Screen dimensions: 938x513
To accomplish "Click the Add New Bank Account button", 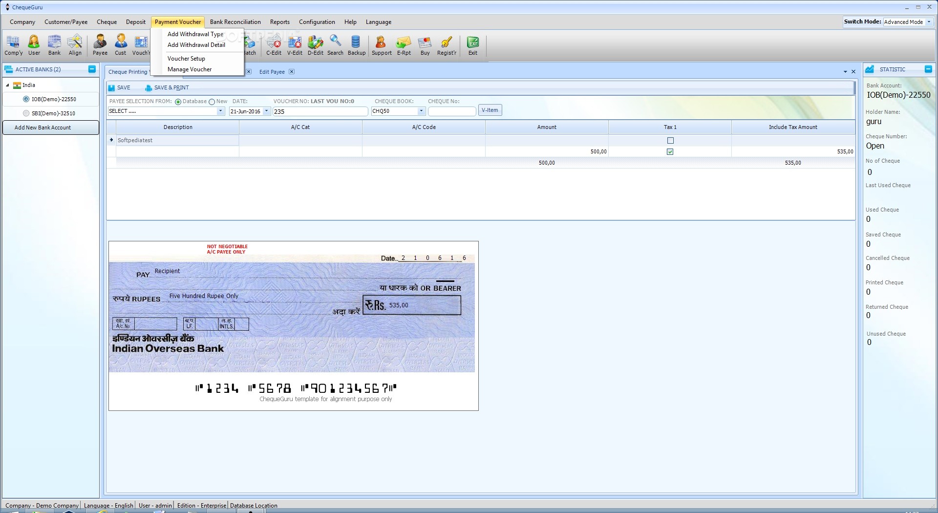I will click(x=51, y=128).
